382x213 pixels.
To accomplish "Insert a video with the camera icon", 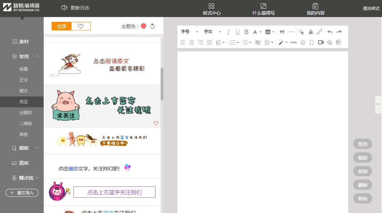I will (320, 42).
